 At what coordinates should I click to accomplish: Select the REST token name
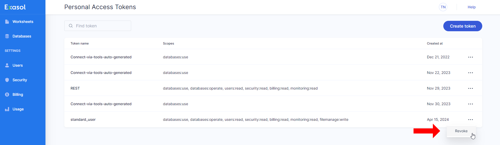[75, 88]
